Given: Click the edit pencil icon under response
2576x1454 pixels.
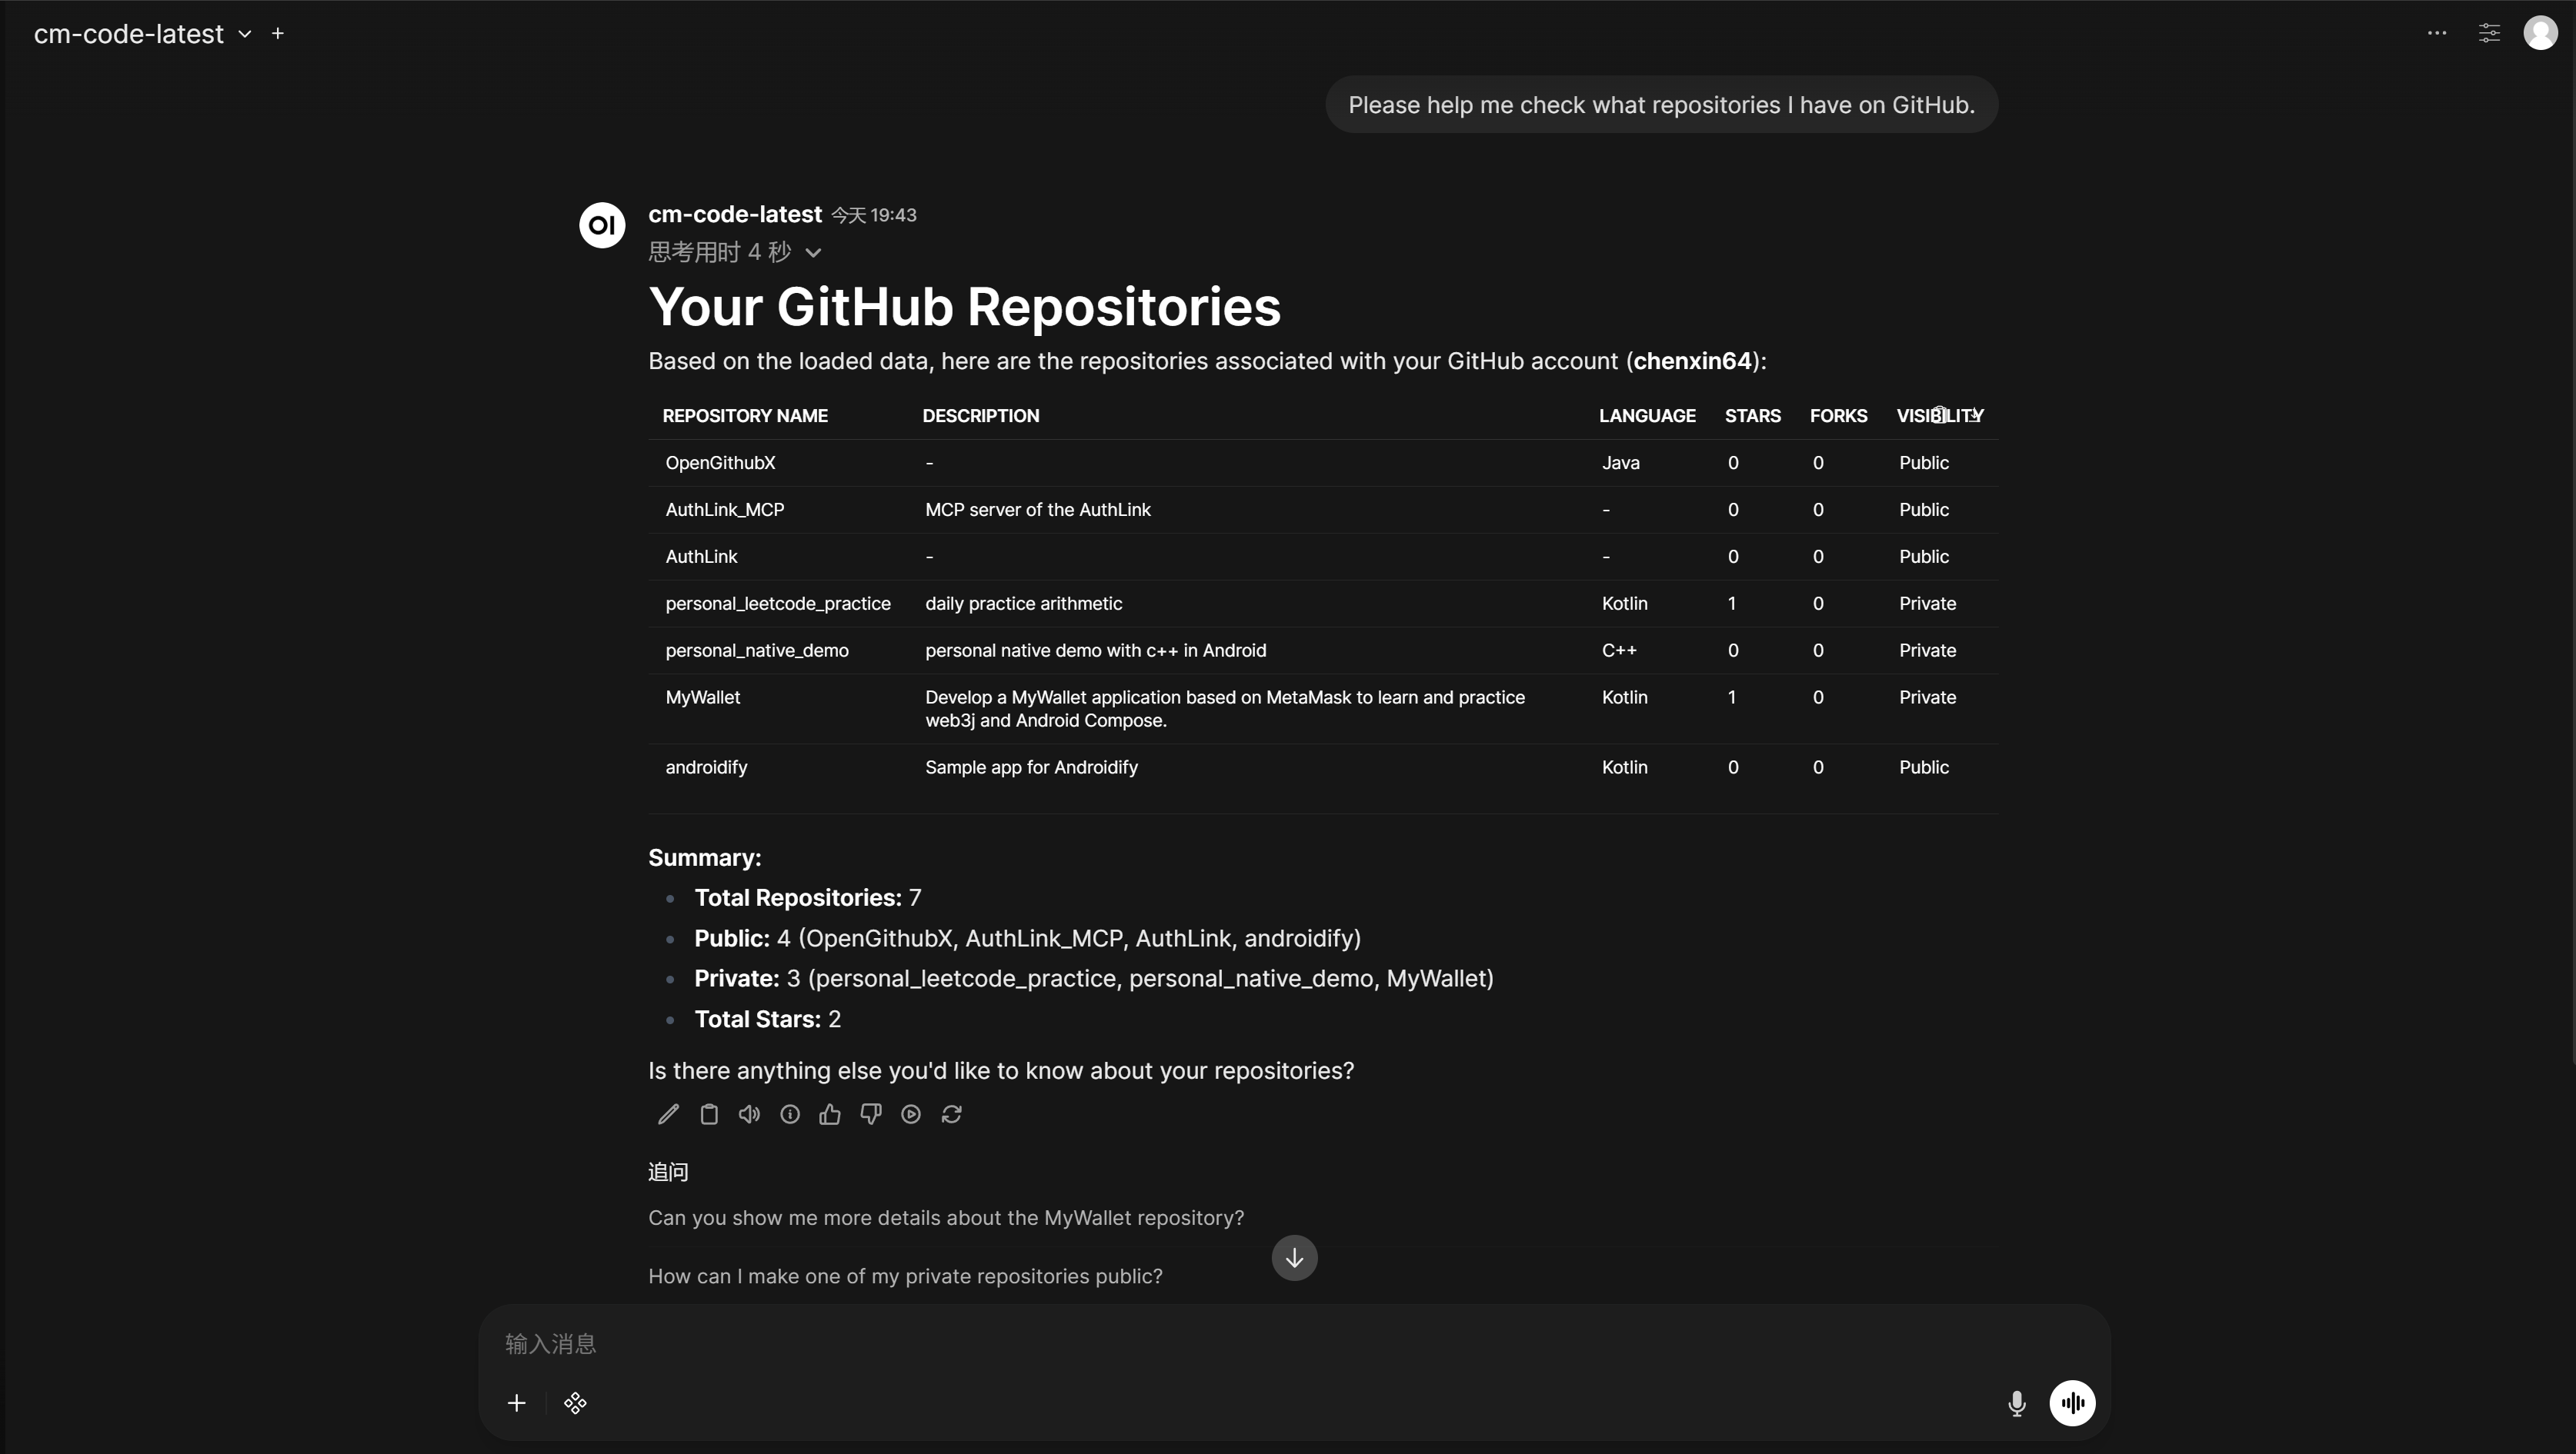Looking at the screenshot, I should [x=668, y=1114].
